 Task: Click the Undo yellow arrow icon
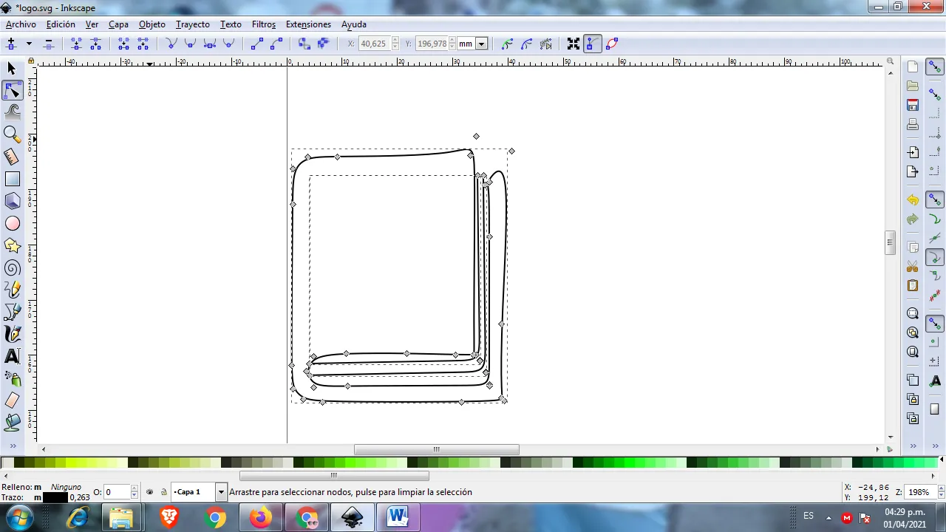(x=913, y=200)
